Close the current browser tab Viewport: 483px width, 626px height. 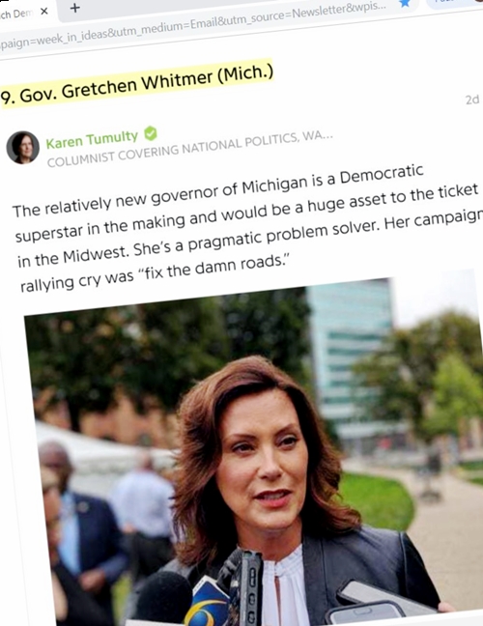point(44,12)
